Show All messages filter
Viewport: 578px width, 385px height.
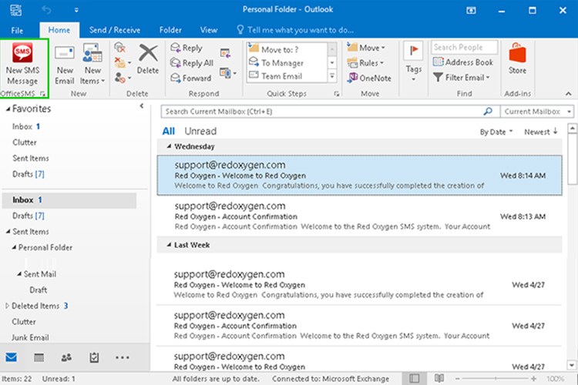(x=169, y=131)
